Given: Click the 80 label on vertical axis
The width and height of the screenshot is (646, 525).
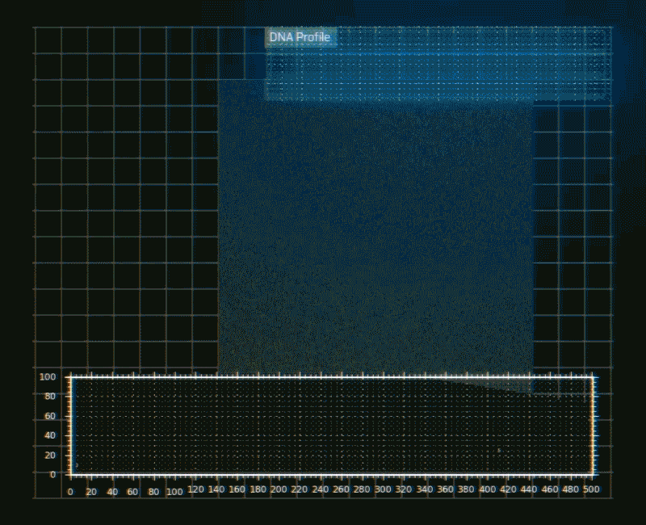Looking at the screenshot, I should click(x=50, y=396).
